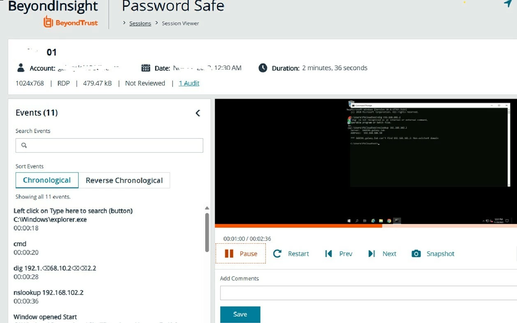Viewport: 517px width, 323px height.
Task: Open the 1 Audit link
Action: [x=189, y=83]
